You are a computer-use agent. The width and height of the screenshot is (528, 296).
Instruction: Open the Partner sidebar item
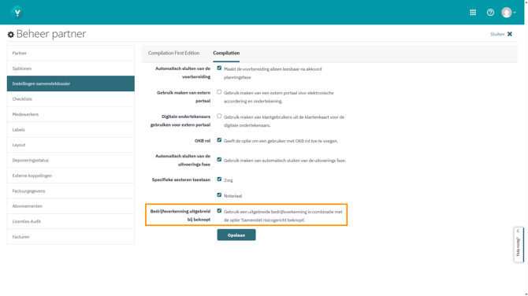pos(71,54)
